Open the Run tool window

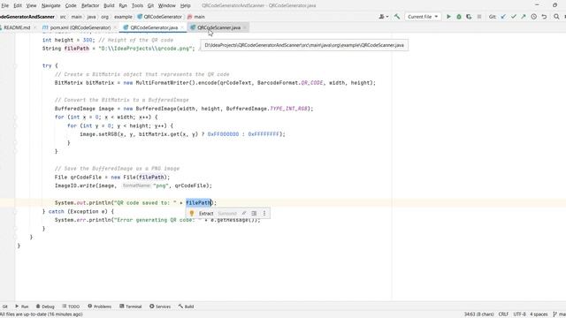(21, 307)
